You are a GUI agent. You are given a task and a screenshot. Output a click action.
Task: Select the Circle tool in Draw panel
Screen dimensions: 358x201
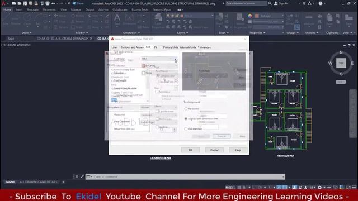[x=27, y=20]
